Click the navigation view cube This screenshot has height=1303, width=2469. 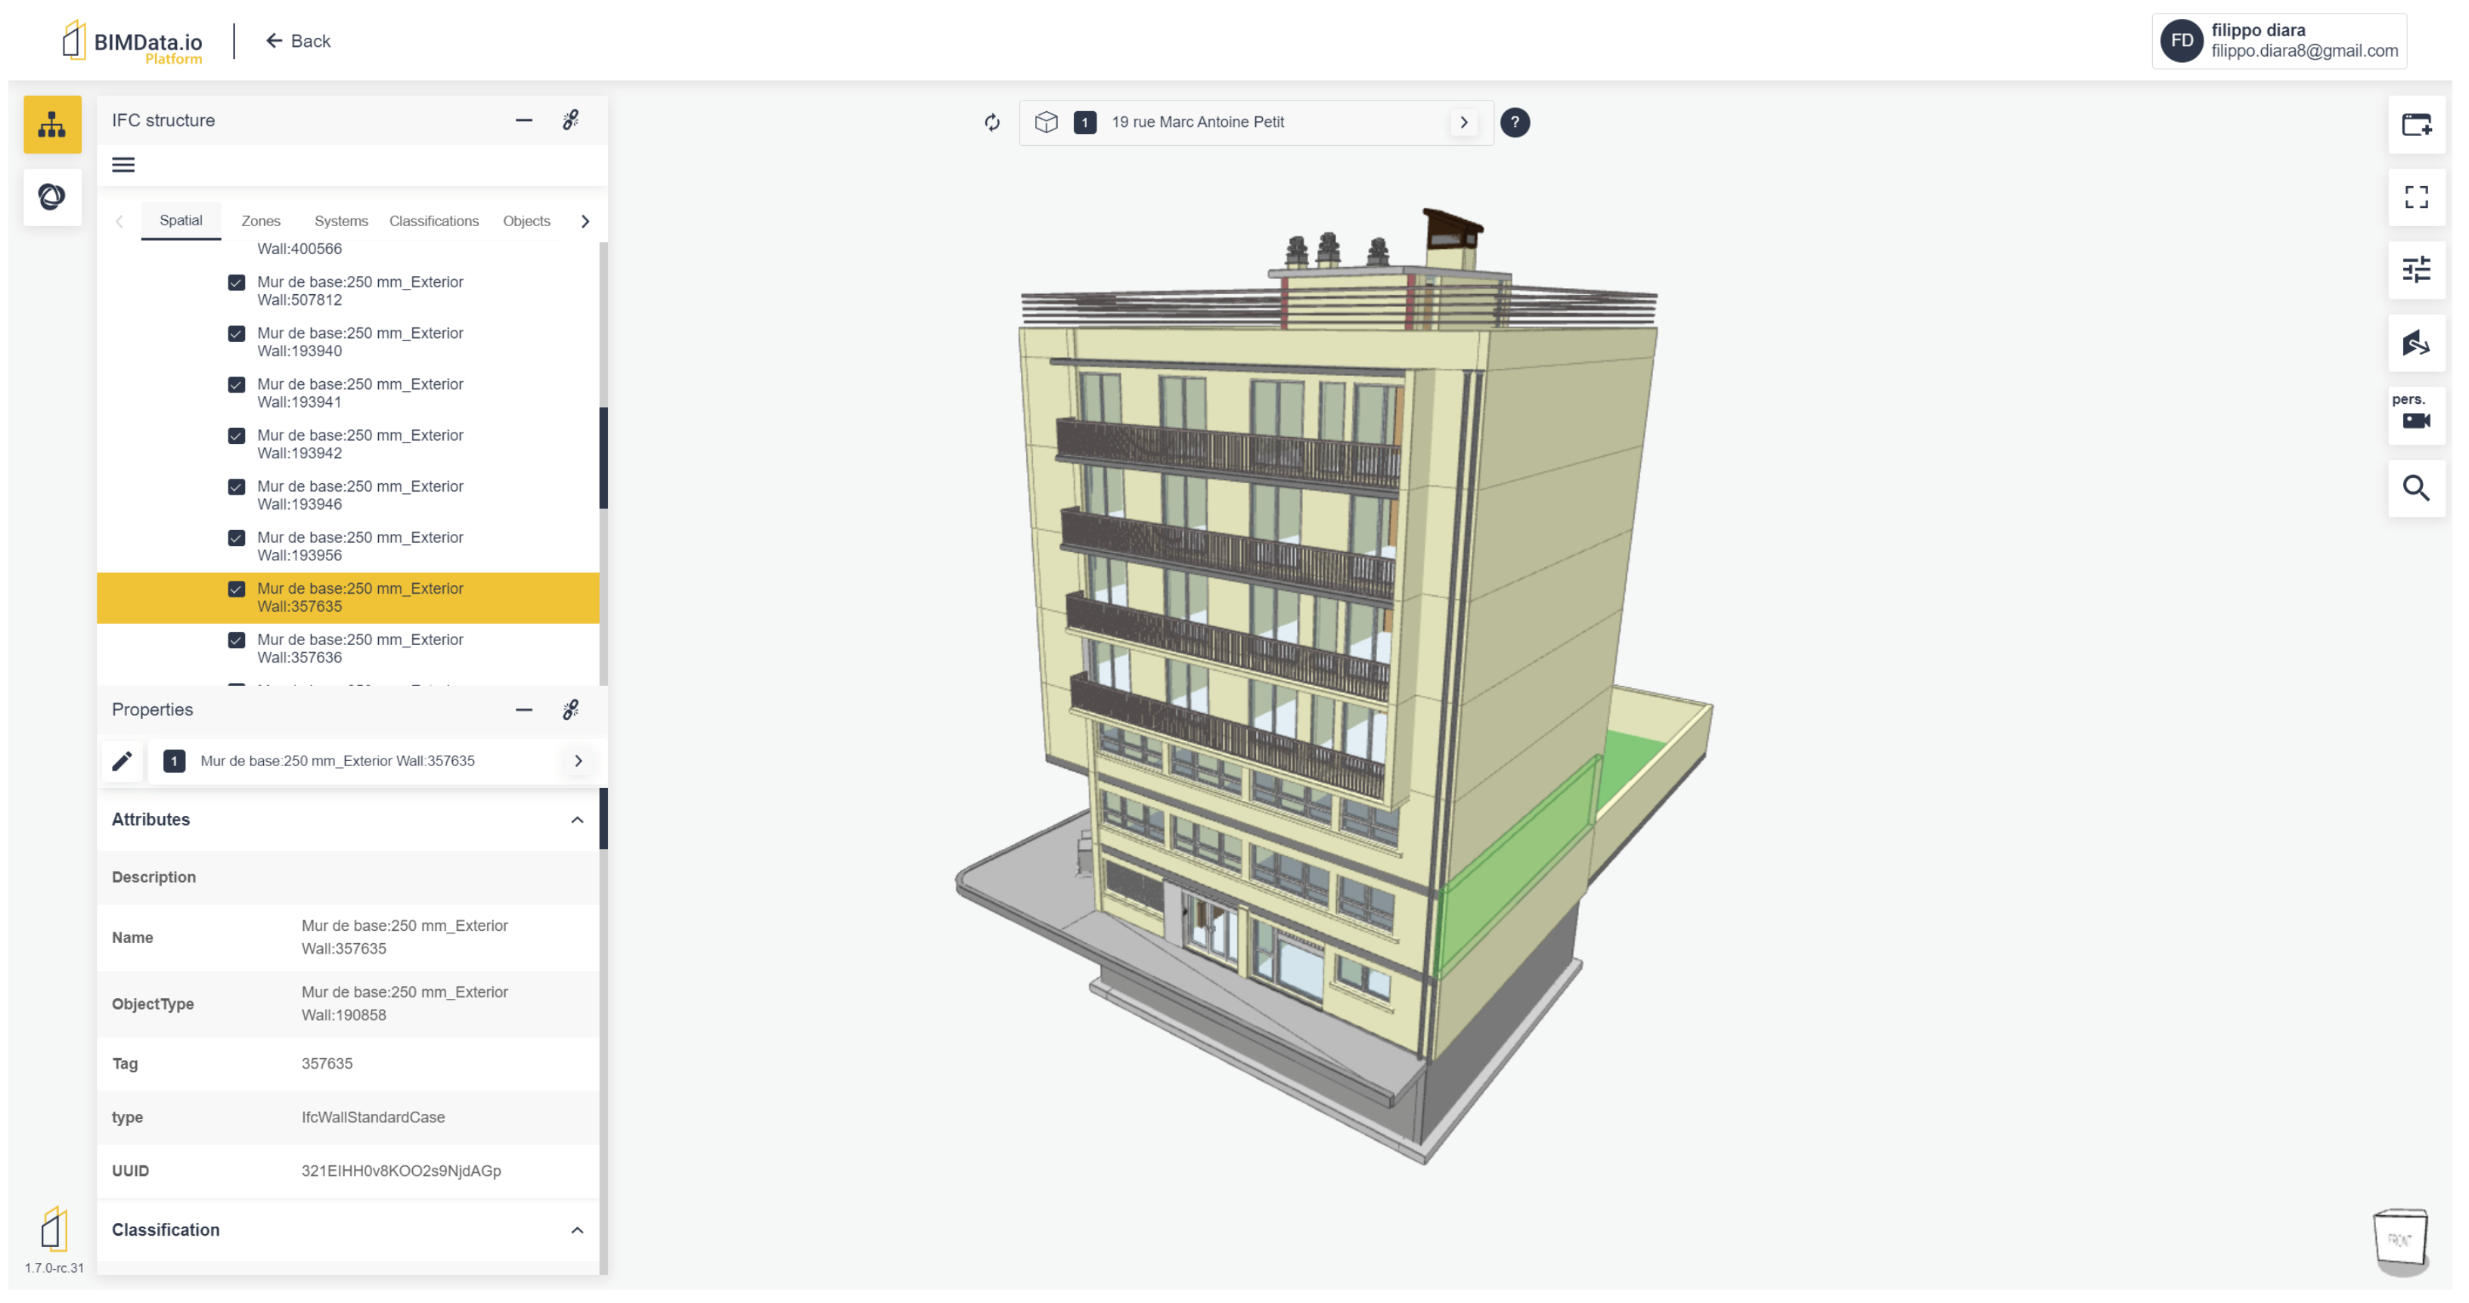[x=2400, y=1239]
